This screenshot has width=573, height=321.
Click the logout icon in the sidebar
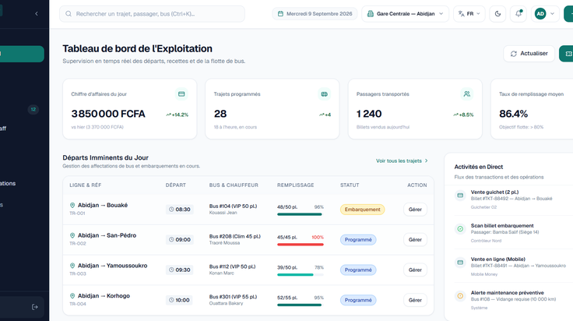pyautogui.click(x=35, y=307)
